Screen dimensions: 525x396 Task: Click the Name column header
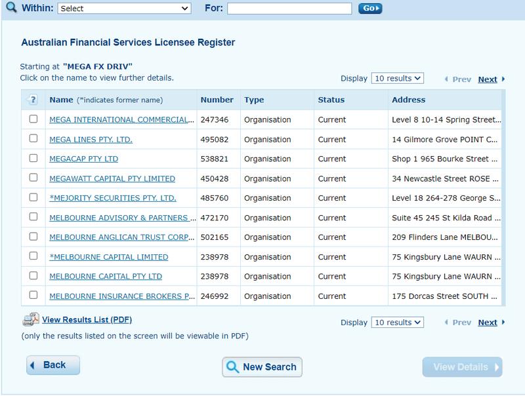click(x=61, y=100)
